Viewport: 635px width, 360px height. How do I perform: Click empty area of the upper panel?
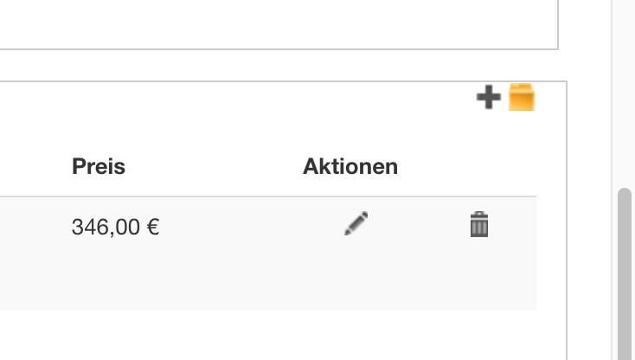tap(260, 22)
